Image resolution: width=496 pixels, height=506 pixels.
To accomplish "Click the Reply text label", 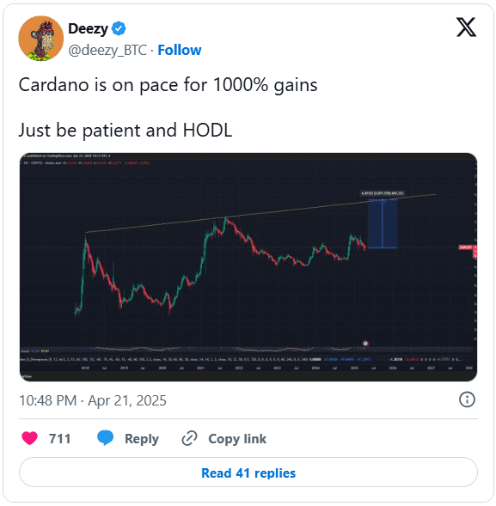I will pyautogui.click(x=142, y=438).
